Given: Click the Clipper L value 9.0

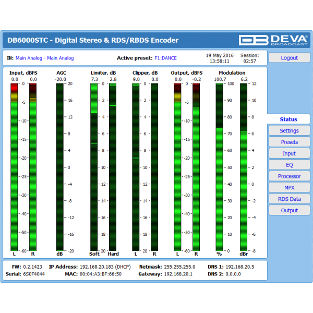Looking at the screenshot, I should pyautogui.click(x=136, y=79).
